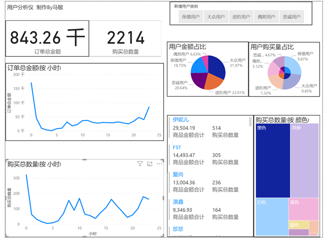
Task: Open more options ellipsis on 购买总数量 chart
Action: click(x=159, y=164)
